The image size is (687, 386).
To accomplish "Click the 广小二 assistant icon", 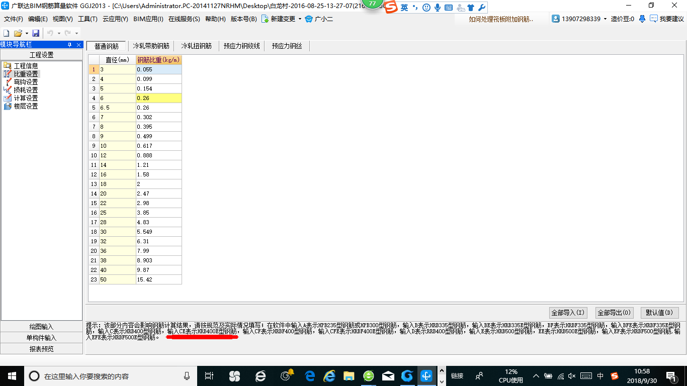I will (x=309, y=19).
